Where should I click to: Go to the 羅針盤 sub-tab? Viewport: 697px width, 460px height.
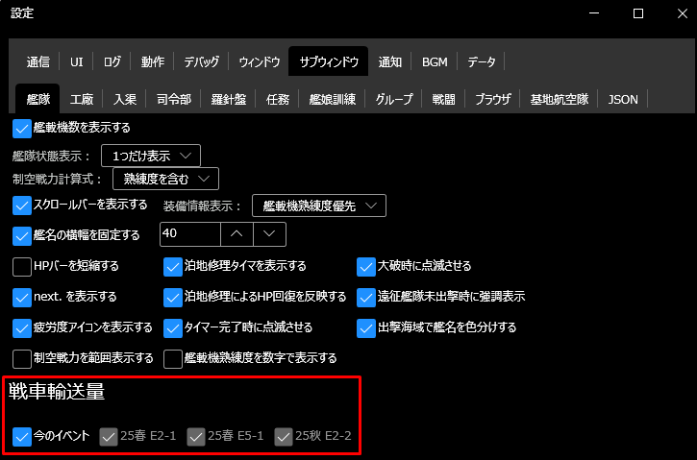coord(229,99)
